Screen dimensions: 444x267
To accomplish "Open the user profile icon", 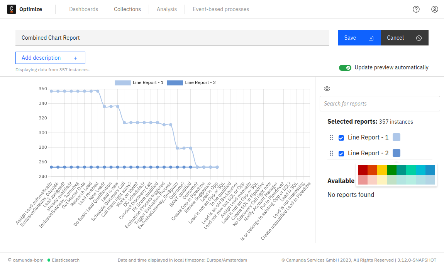I will tap(434, 9).
